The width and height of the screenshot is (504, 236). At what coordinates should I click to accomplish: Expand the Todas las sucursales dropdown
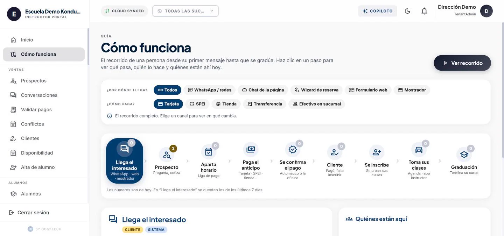[x=185, y=11]
